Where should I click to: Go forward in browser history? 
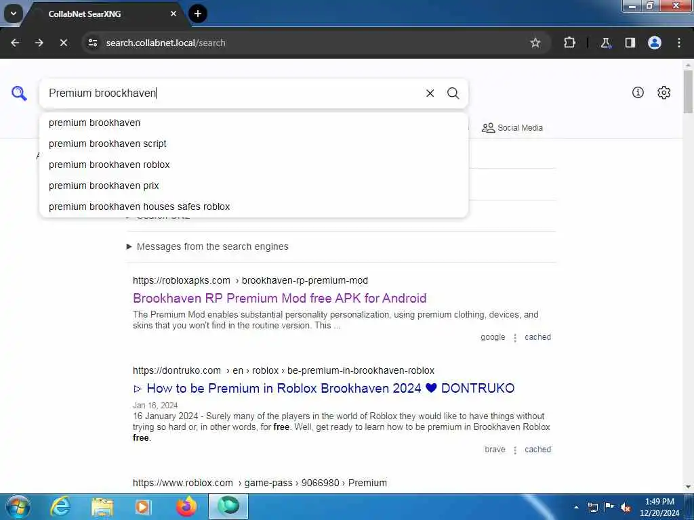pos(39,43)
